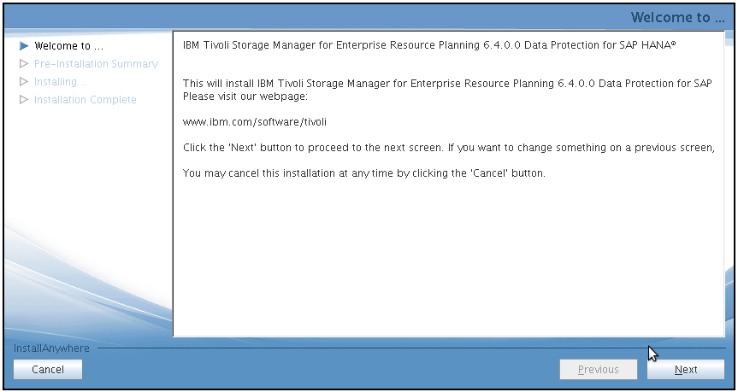Click the arrow icon beside Installation Complete
Image resolution: width=738 pixels, height=392 pixels.
(x=24, y=99)
